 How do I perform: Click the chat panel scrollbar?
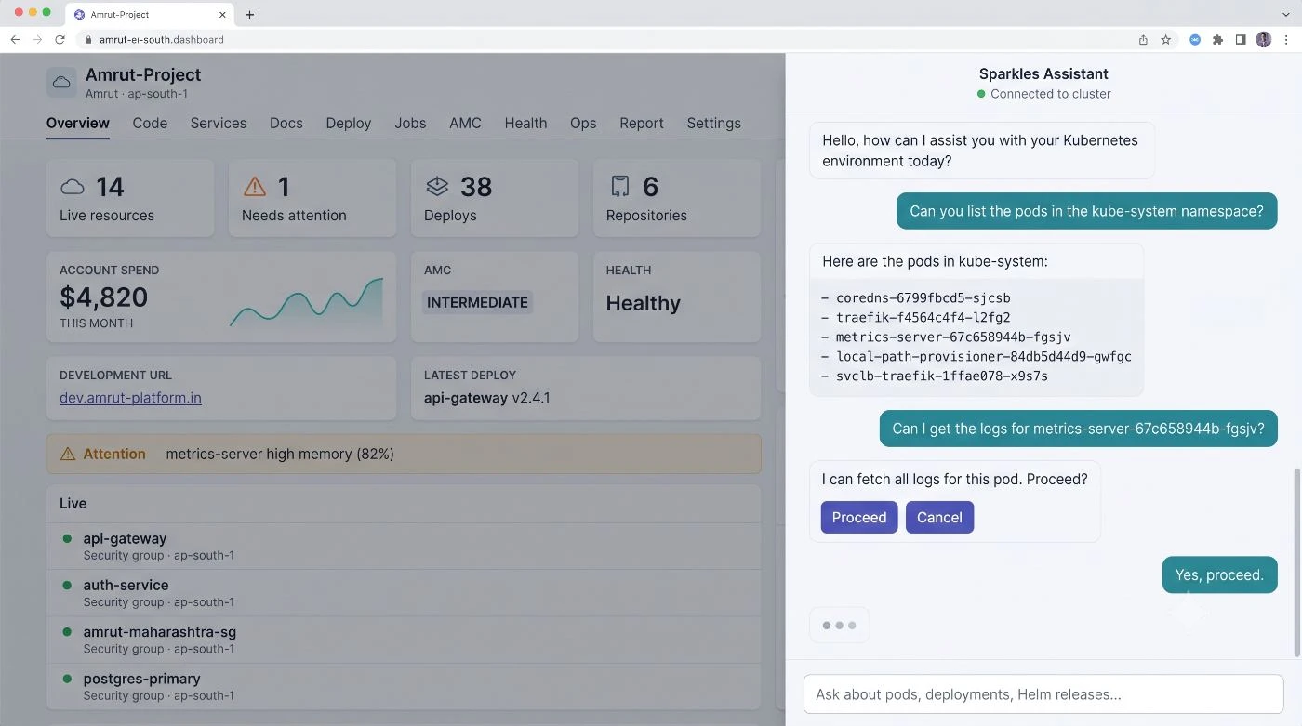tap(1296, 562)
